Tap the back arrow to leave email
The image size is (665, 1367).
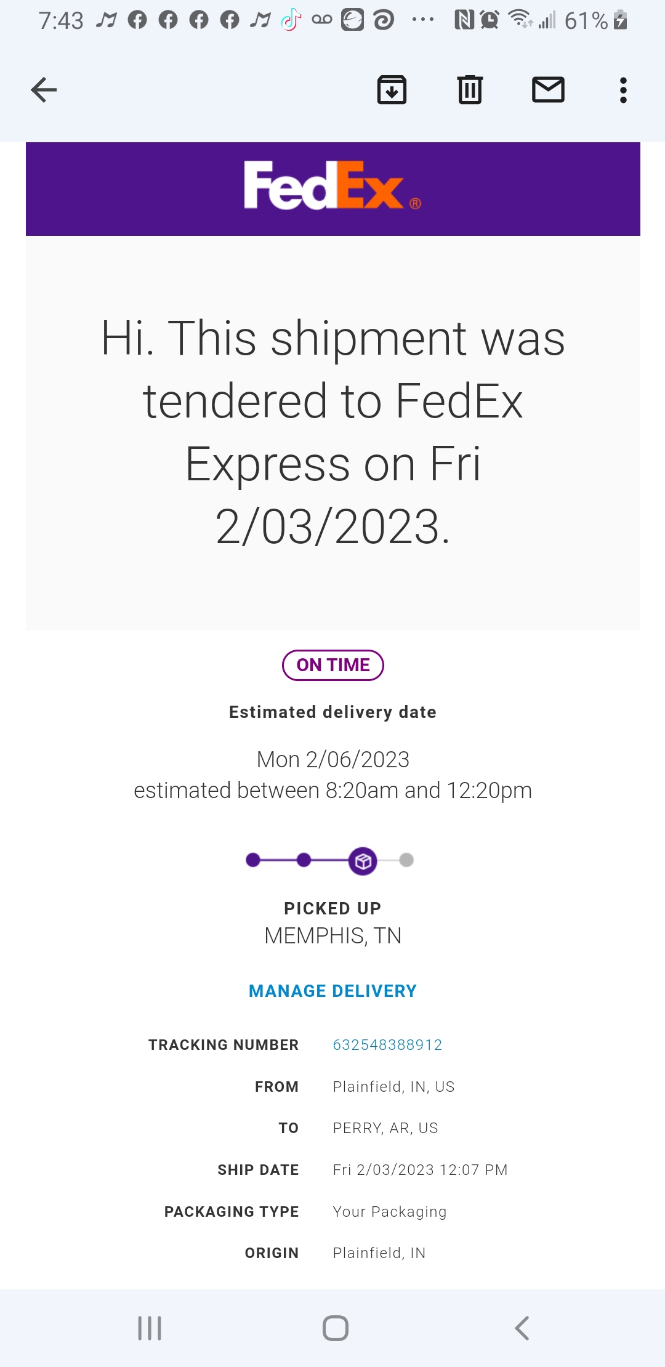point(44,90)
